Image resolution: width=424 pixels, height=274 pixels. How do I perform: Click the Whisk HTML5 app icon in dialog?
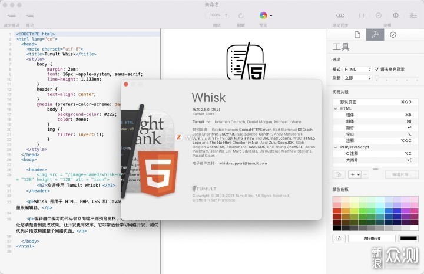[150, 151]
